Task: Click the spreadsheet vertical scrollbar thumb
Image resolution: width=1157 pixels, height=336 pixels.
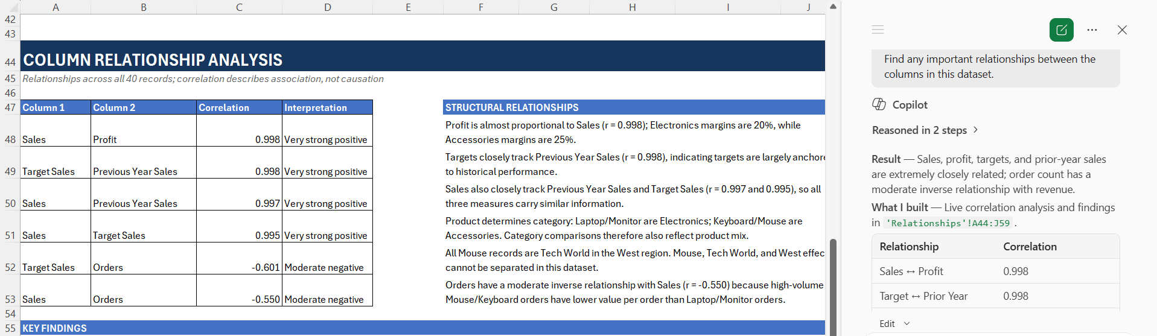Action: [833, 287]
